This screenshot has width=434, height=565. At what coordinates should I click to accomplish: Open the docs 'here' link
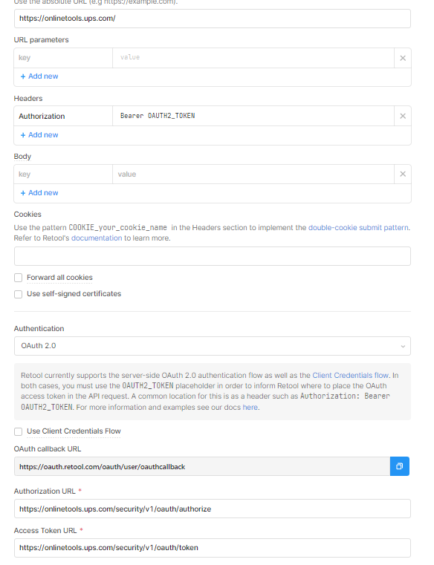(250, 407)
